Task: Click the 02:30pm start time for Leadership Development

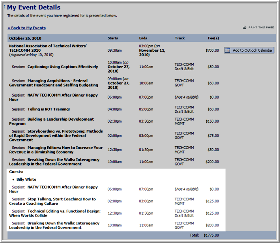Action: pos(114,121)
